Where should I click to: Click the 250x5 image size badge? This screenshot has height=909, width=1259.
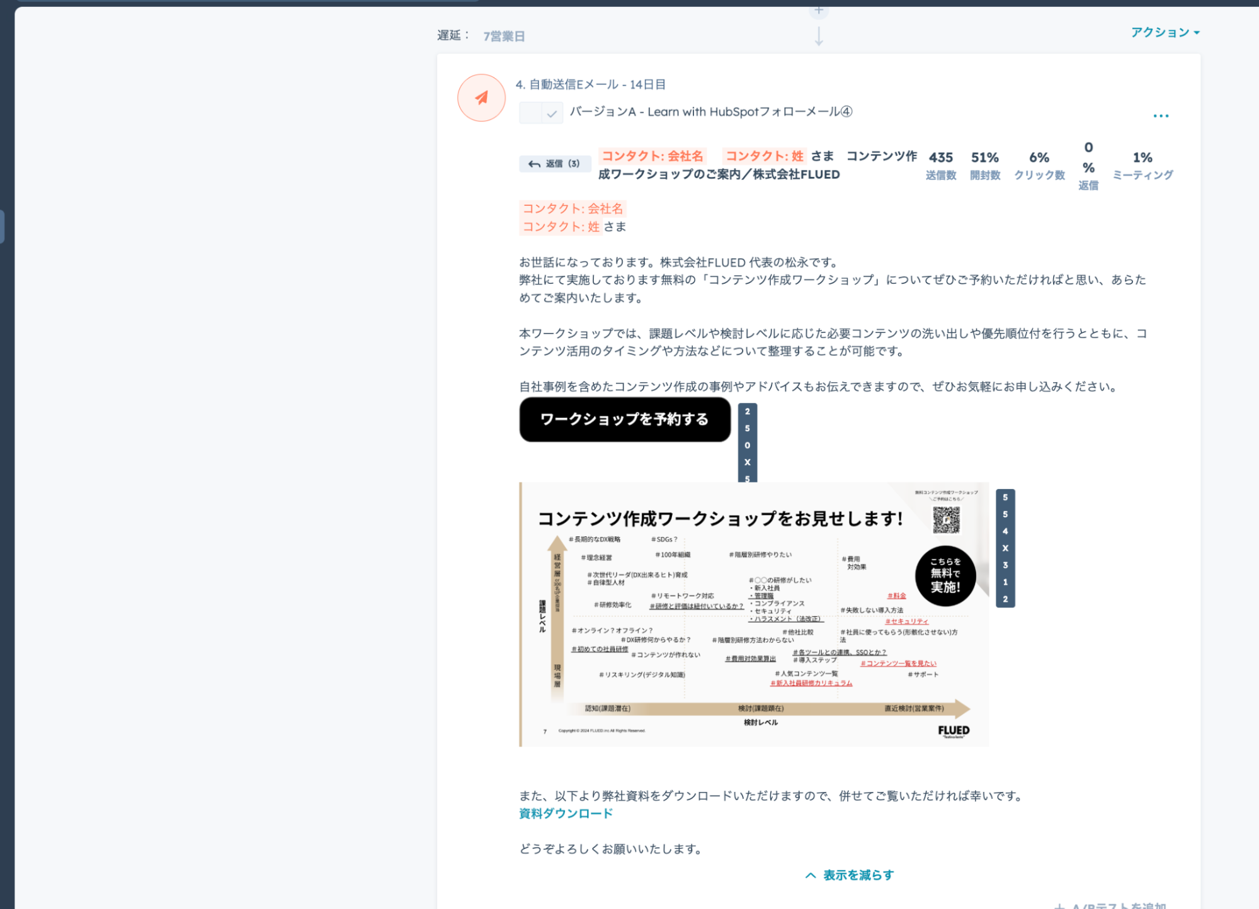[x=747, y=443]
